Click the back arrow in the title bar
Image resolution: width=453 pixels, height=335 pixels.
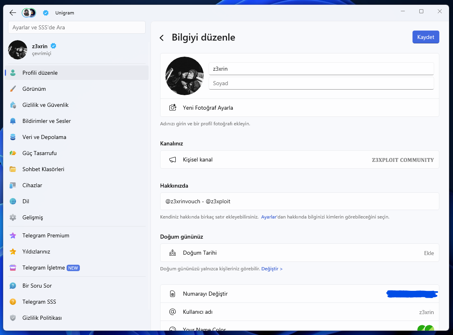coord(13,12)
